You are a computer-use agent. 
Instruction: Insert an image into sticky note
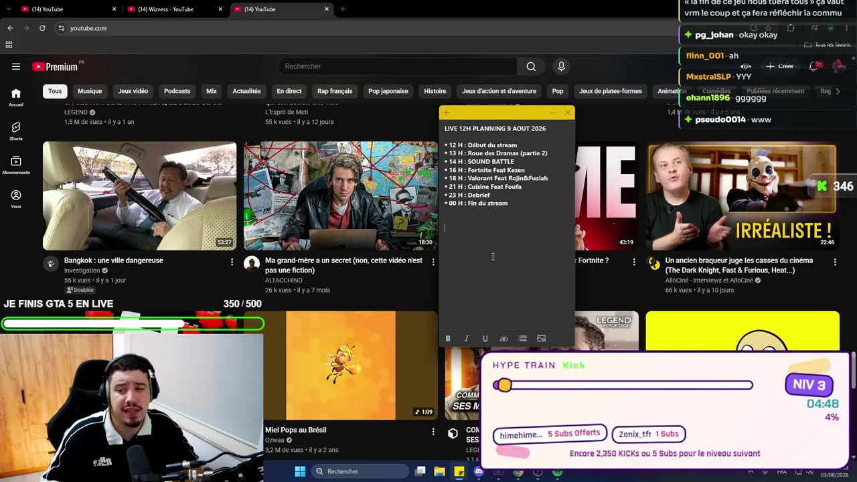point(542,339)
